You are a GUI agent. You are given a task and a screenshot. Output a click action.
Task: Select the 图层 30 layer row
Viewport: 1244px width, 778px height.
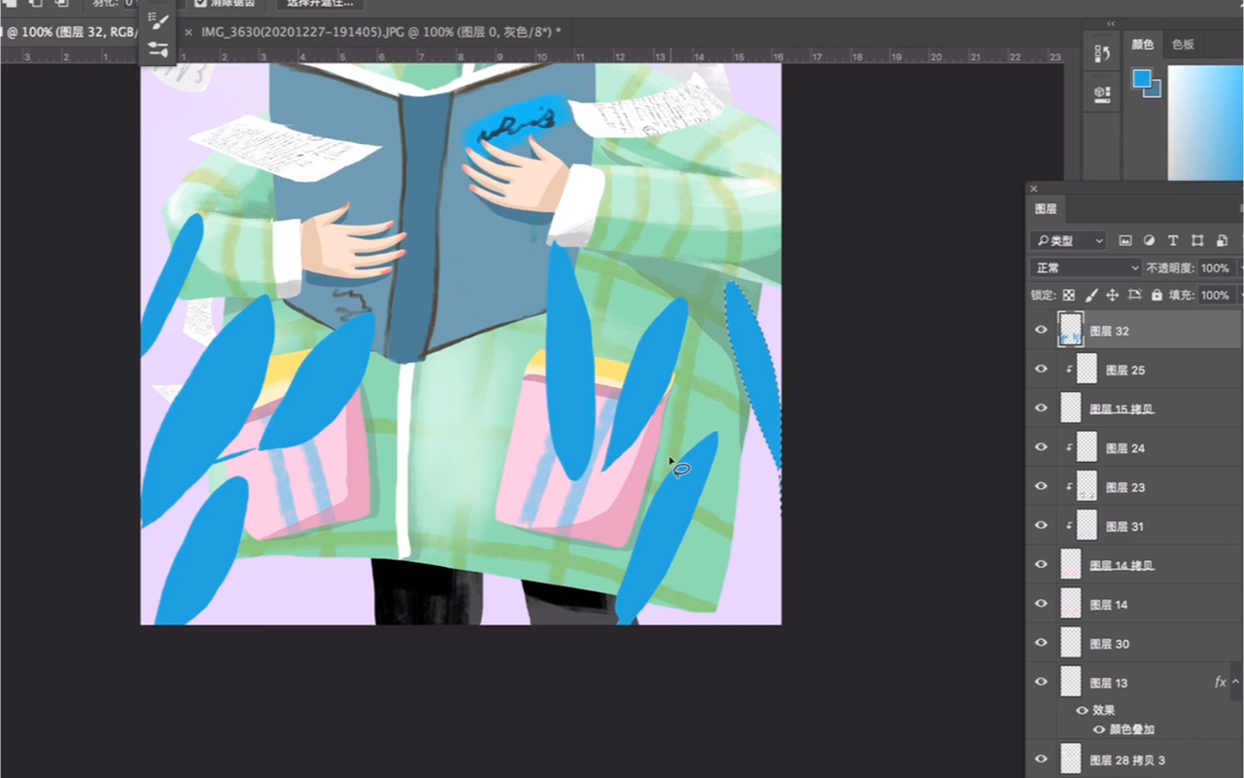[x=1134, y=643]
